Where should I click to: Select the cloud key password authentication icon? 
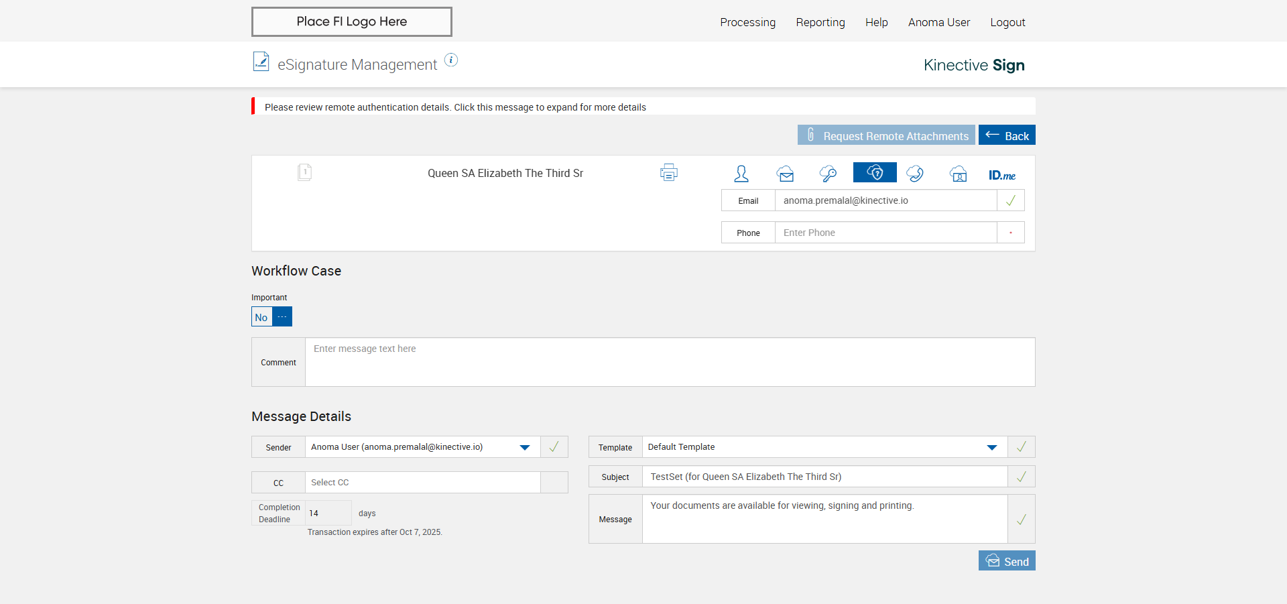pos(828,174)
